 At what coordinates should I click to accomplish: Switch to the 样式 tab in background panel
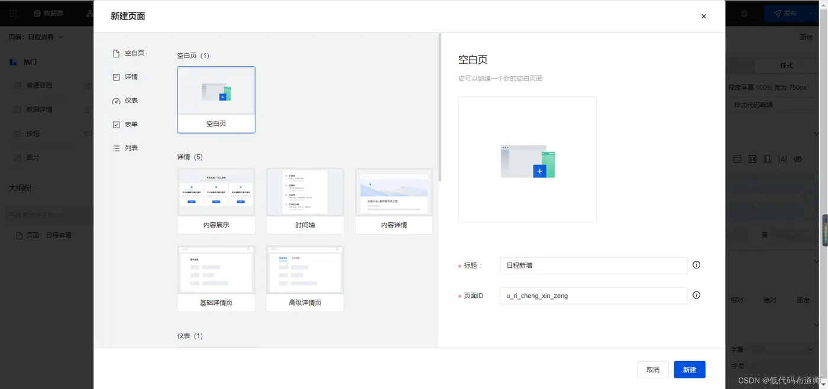(786, 66)
